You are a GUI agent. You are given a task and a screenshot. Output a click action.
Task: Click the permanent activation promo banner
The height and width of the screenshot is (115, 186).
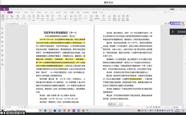pos(177,23)
